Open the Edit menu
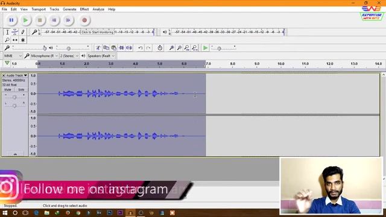The width and height of the screenshot is (386, 217). tap(13, 10)
